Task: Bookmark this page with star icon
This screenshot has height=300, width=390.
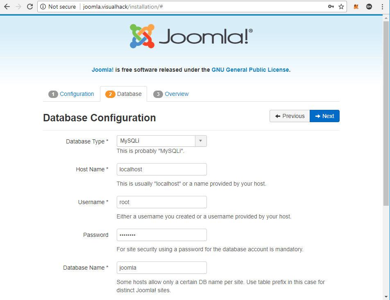Action: click(341, 7)
